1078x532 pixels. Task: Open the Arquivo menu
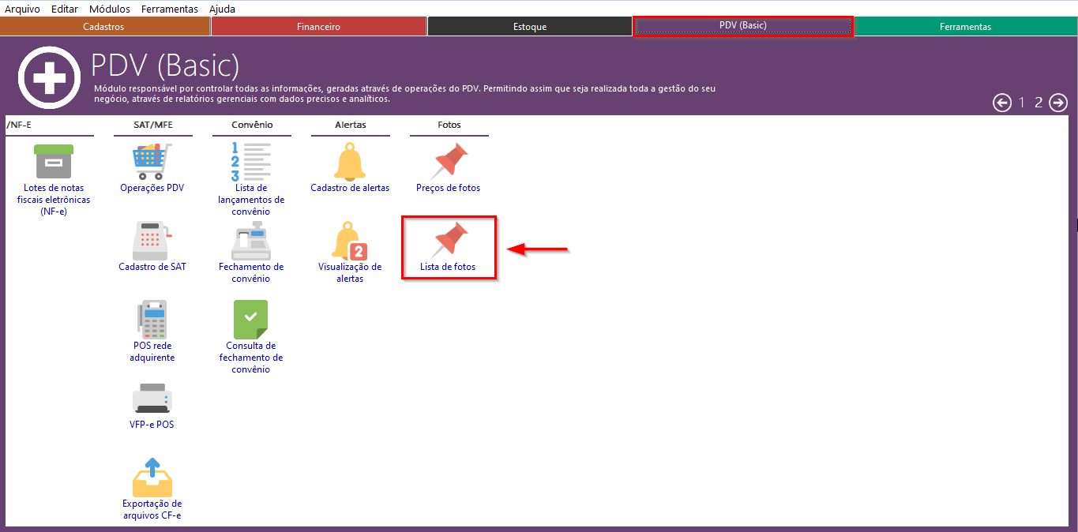[x=23, y=9]
